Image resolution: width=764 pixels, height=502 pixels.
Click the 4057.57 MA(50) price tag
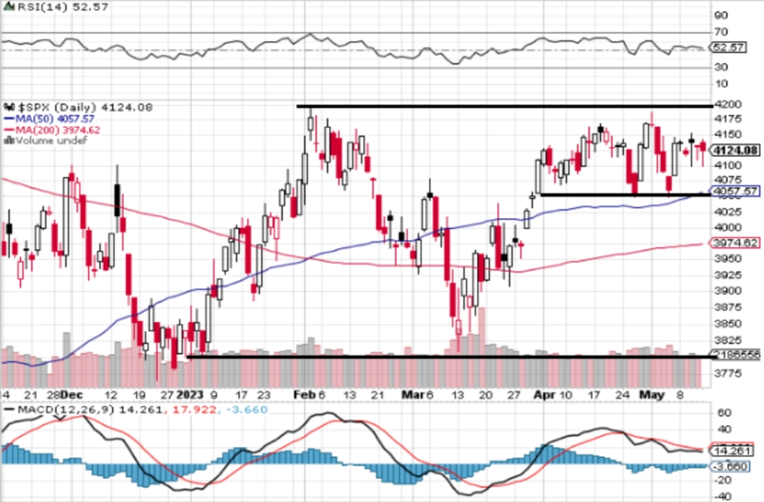(x=735, y=191)
